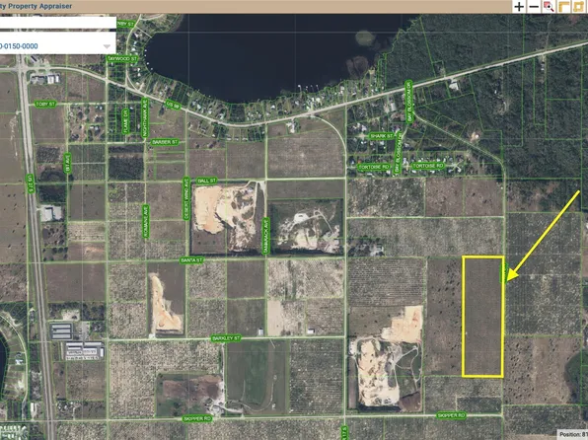Image resolution: width=588 pixels, height=440 pixels.
Task: Click the DESERT WIND AVE street label
Action: click(186, 199)
